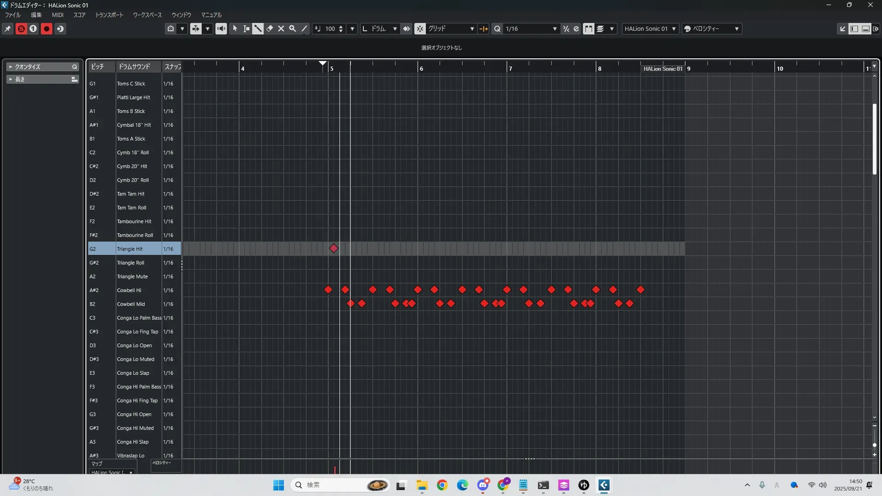Select the Cowbell Hi drum row
This screenshot has width=882, height=496.
tap(129, 290)
